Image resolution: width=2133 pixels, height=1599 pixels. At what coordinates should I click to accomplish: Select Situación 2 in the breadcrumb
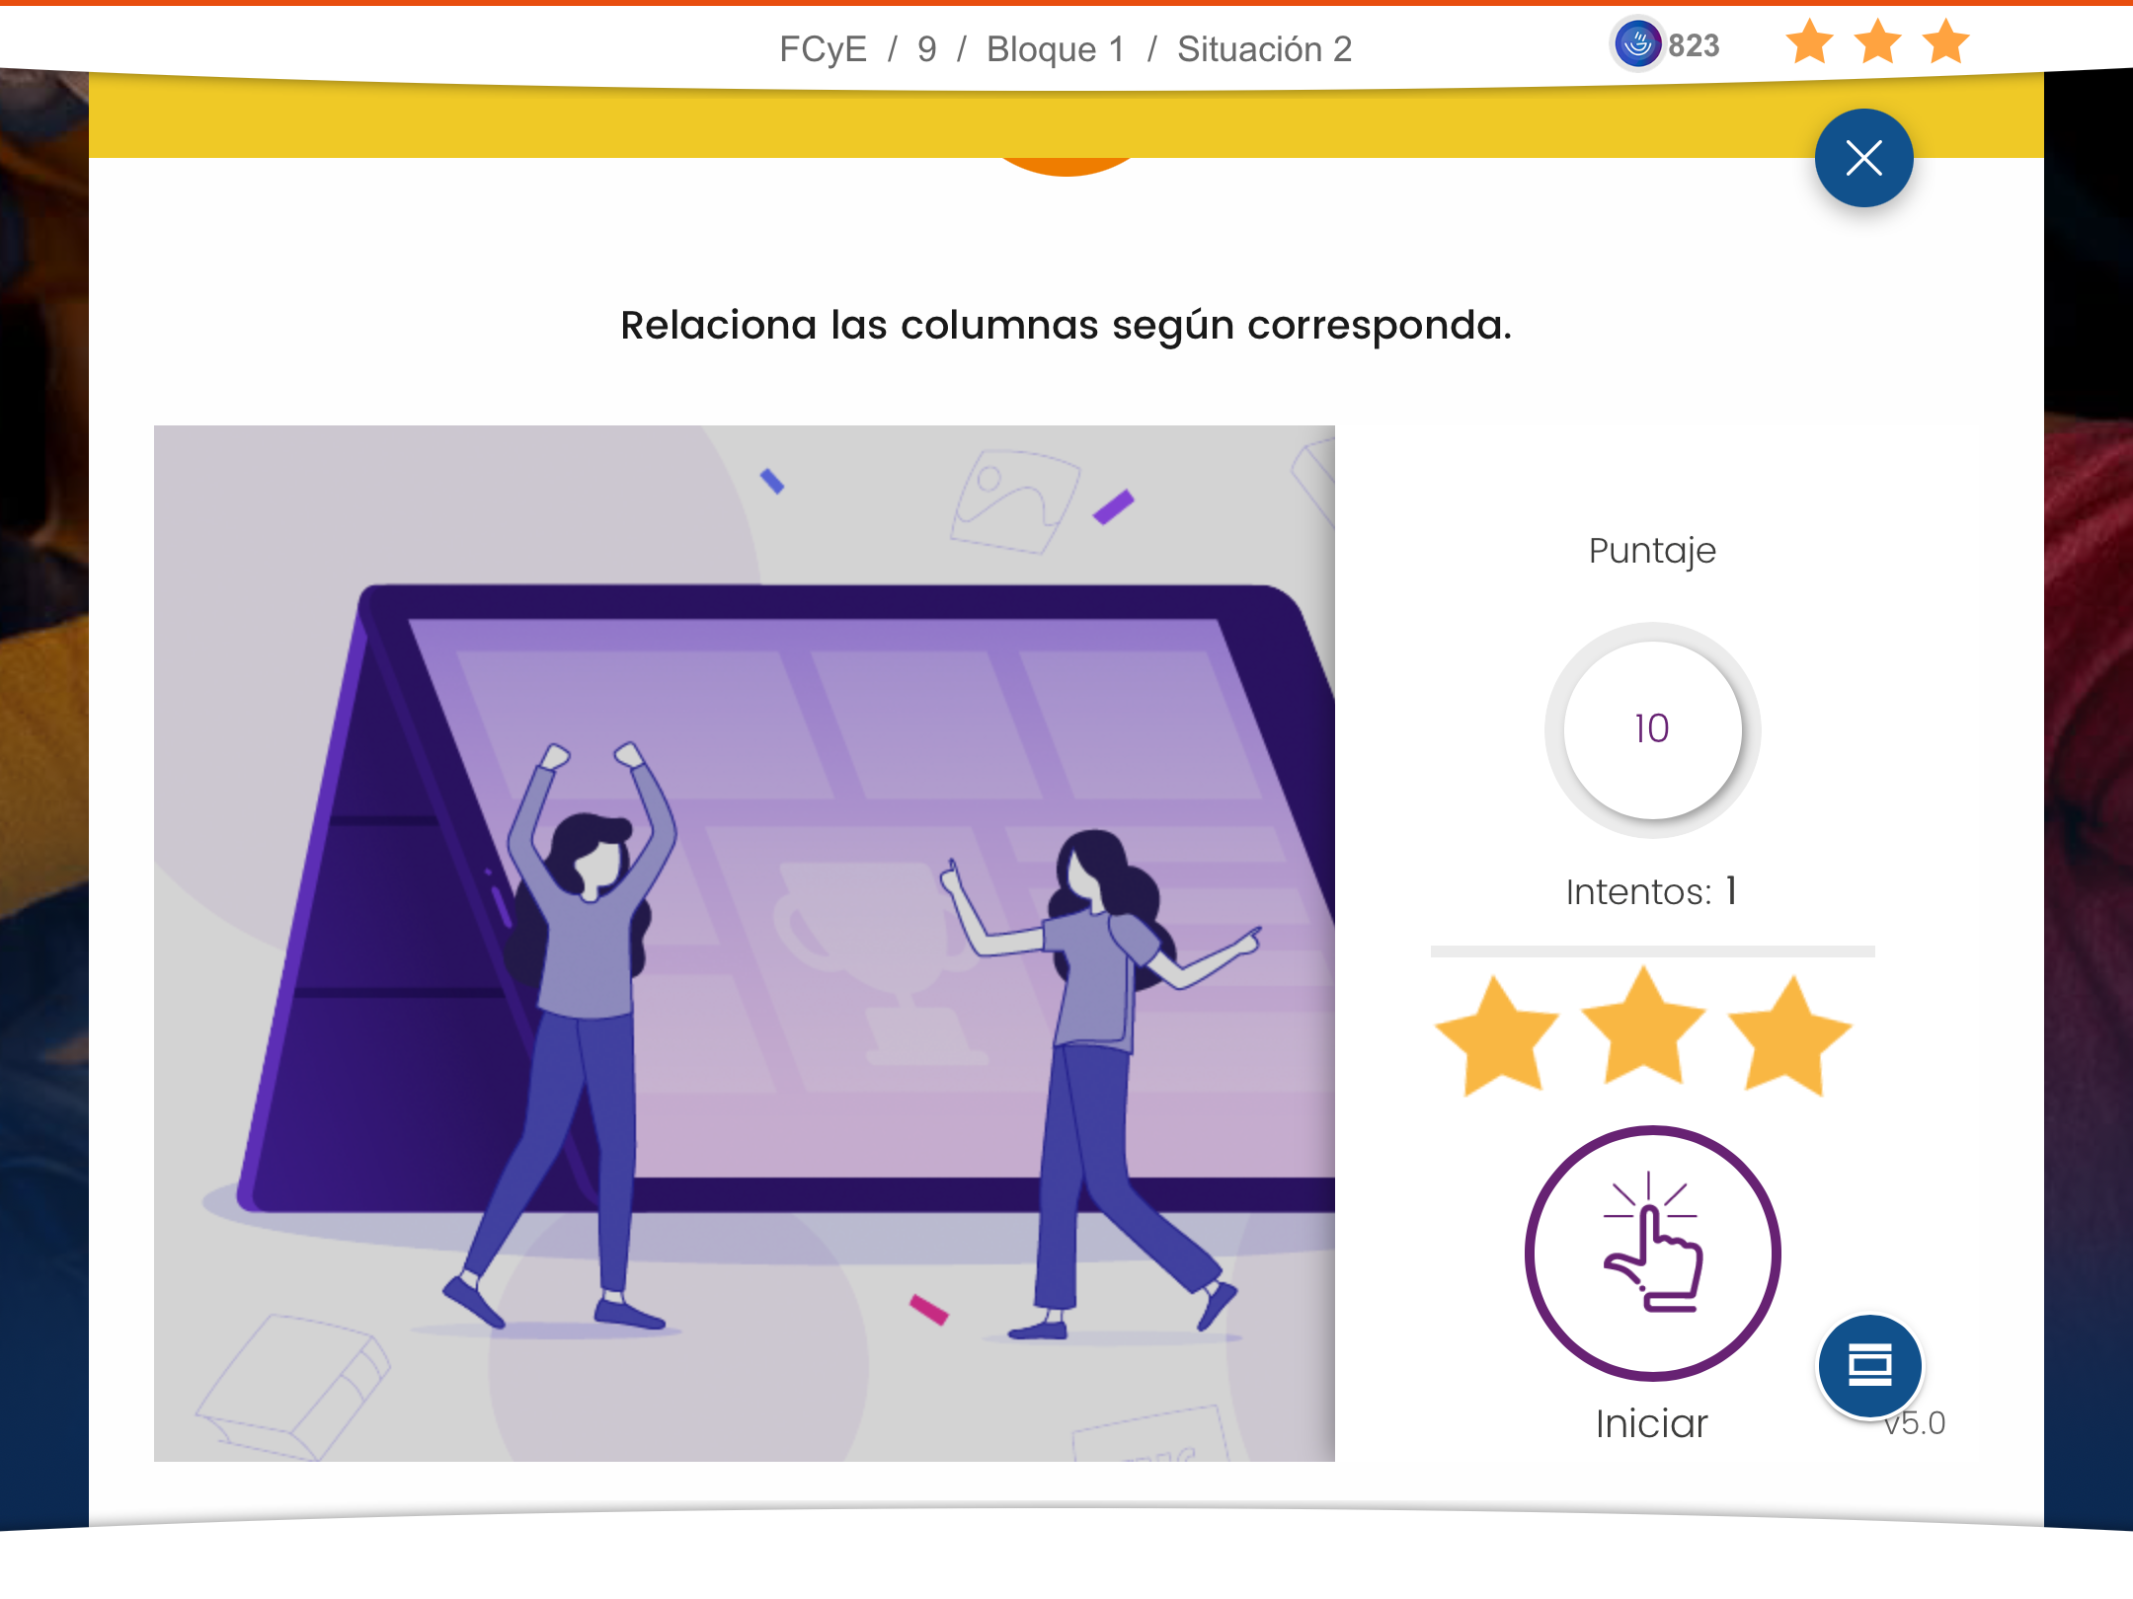(x=1264, y=48)
